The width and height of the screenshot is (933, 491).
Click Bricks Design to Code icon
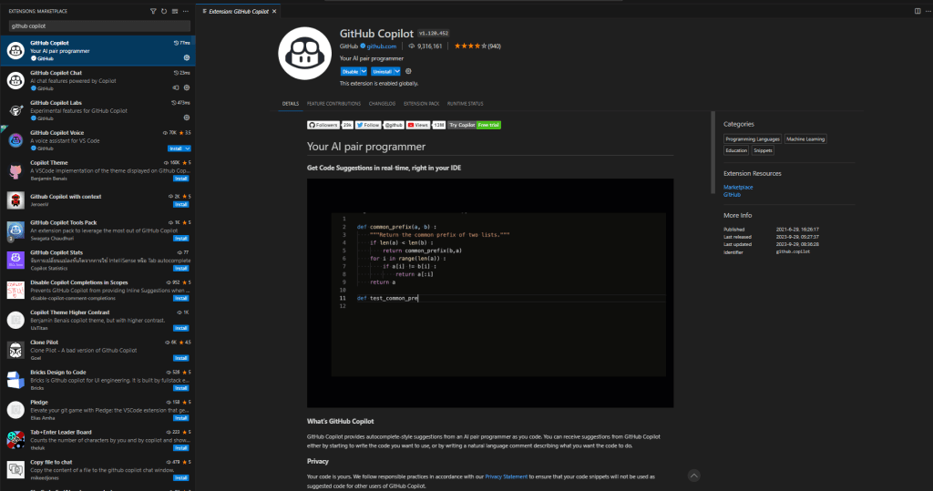pyautogui.click(x=15, y=380)
